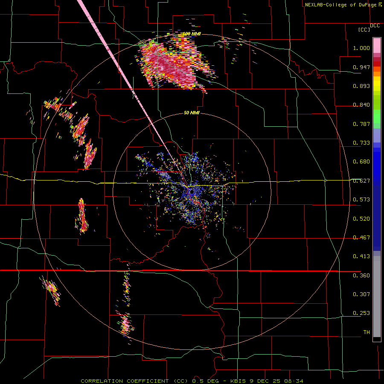The width and height of the screenshot is (384, 384).
Task: Select the 1.000 legend value
Action: click(361, 48)
